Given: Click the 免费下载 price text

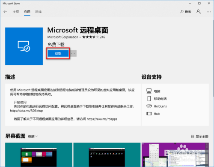Looking at the screenshot, I should 56,44.
